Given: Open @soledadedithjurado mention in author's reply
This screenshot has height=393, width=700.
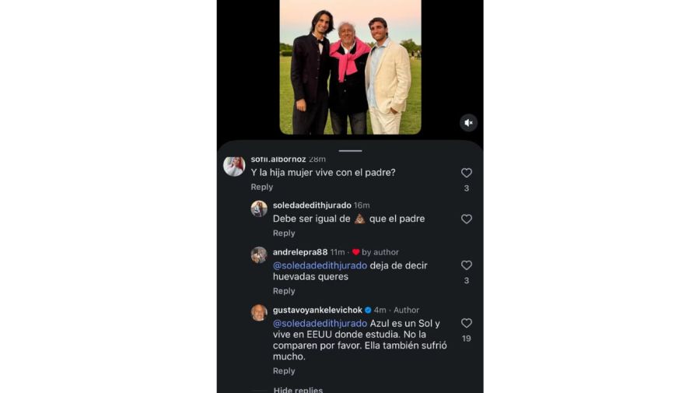Looking at the screenshot, I should 320,323.
